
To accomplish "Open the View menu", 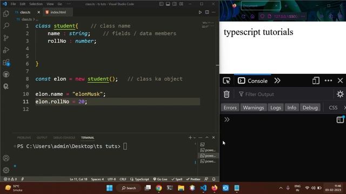I will (x=50, y=4).
